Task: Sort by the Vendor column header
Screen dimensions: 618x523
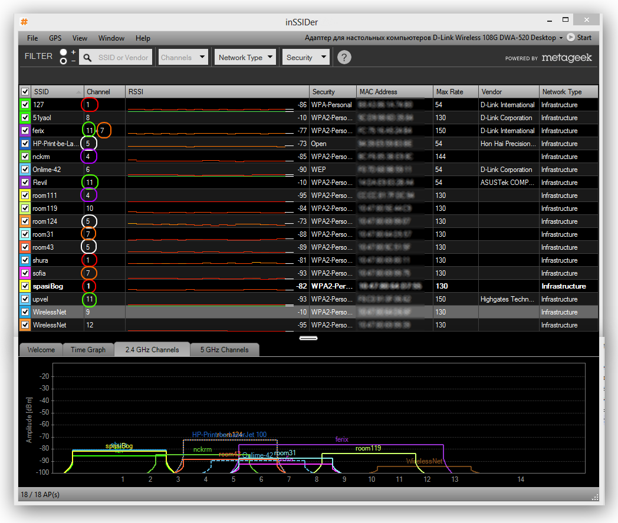Action: 509,92
